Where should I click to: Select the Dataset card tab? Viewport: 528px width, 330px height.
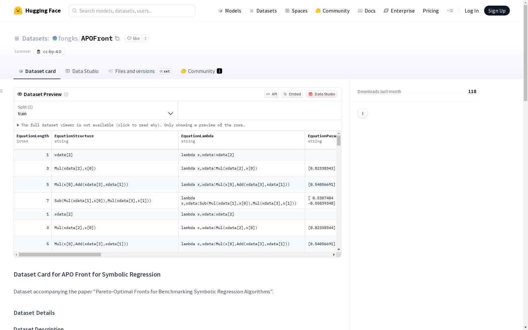pos(37,71)
